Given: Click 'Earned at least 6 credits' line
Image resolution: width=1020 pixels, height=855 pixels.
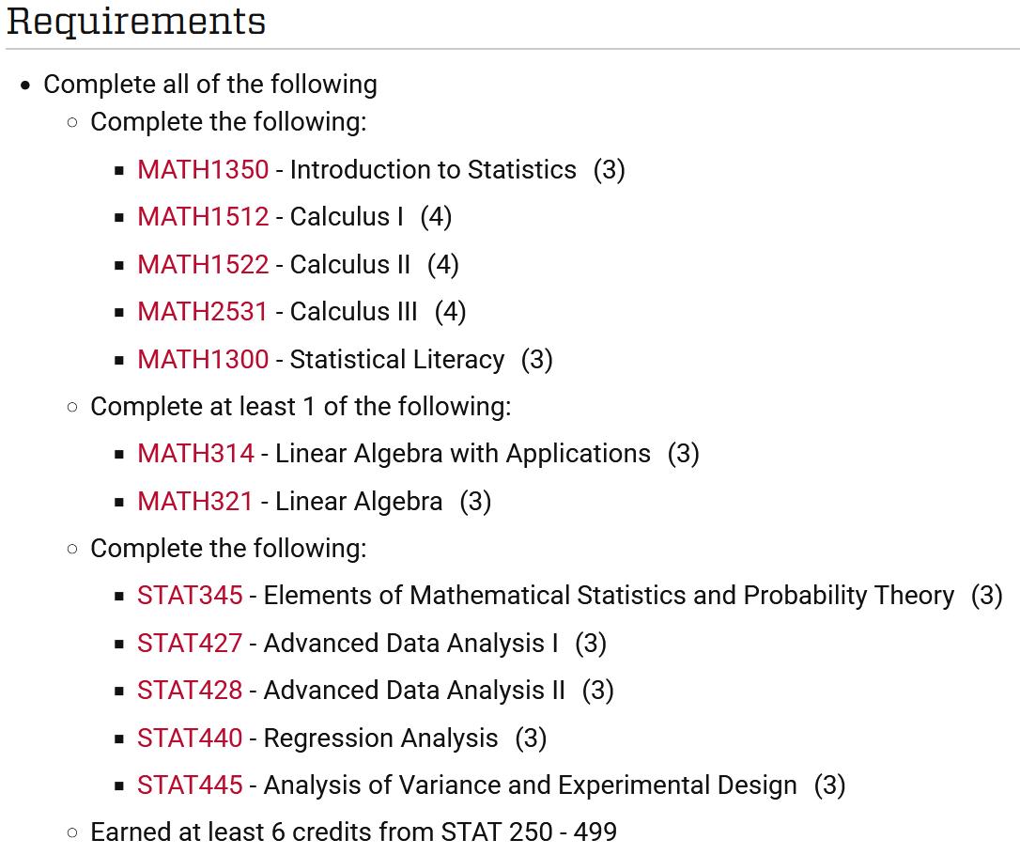Looking at the screenshot, I should (353, 832).
